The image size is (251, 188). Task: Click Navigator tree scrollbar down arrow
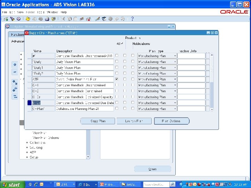(88, 157)
